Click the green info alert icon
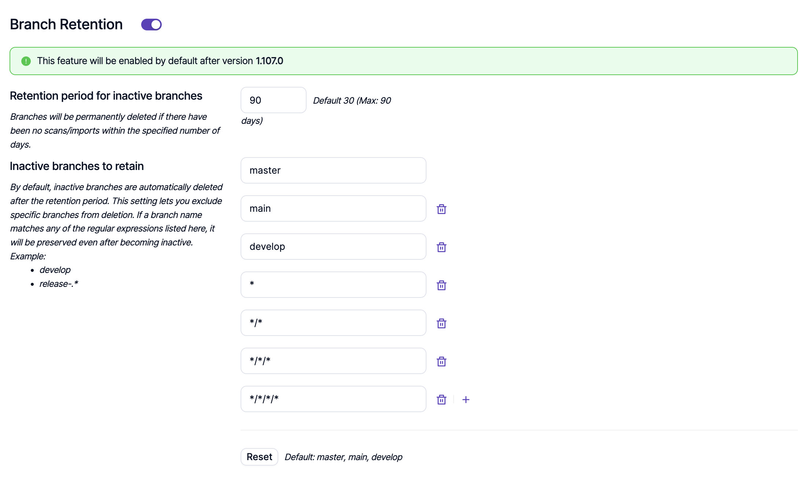The width and height of the screenshot is (806, 477). pos(26,61)
